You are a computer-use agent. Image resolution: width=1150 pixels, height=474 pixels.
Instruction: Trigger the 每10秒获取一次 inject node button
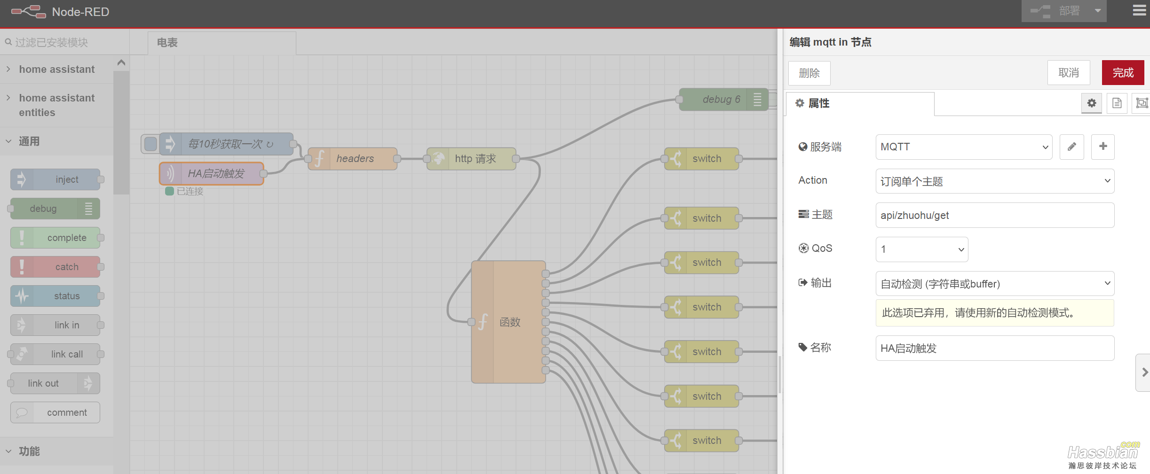tap(150, 144)
